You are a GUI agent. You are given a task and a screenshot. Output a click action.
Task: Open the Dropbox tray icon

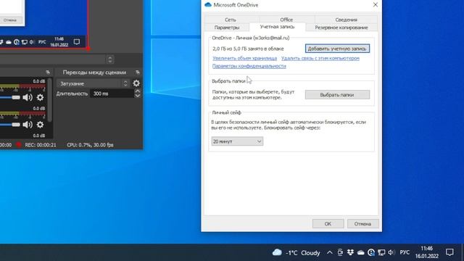tap(350, 252)
